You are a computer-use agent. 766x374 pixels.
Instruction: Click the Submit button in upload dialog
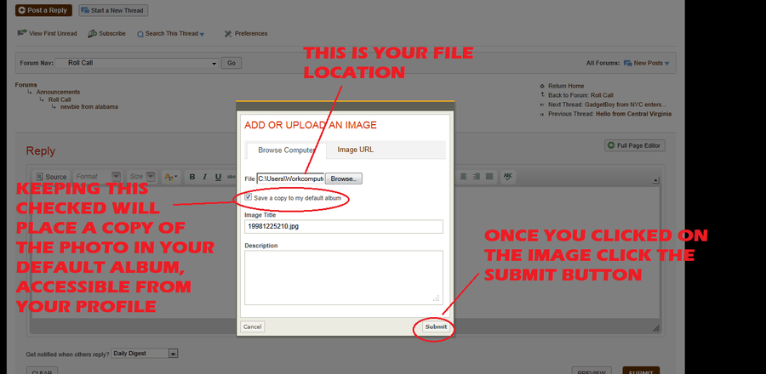pos(435,326)
